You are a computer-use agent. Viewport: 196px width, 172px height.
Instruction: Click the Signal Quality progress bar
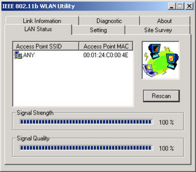point(86,148)
